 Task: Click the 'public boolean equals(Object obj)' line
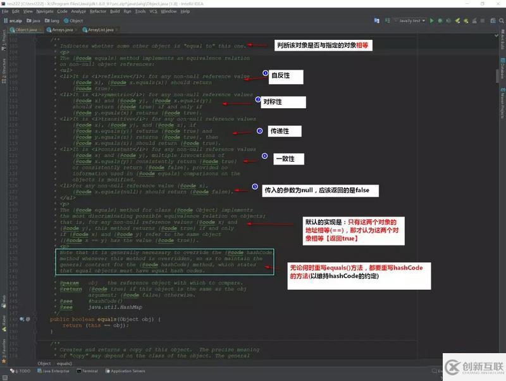pyautogui.click(x=105, y=319)
